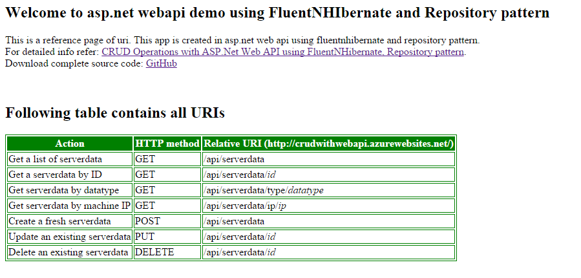581x278 pixels.
Task: Select the 'Get serverdata by datatype' cell
Action: point(70,190)
